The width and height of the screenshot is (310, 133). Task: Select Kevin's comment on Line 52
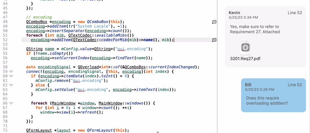(x=265, y=37)
